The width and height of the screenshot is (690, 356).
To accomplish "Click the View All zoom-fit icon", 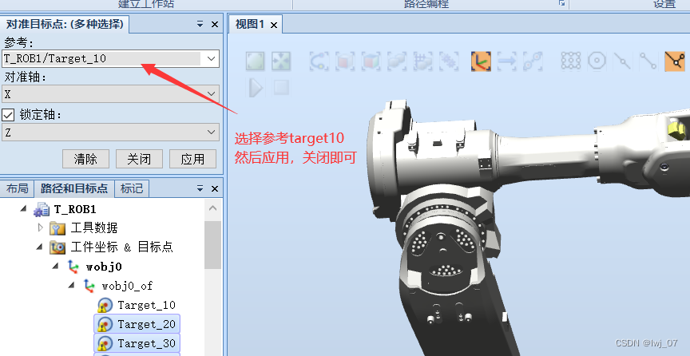I will (256, 61).
